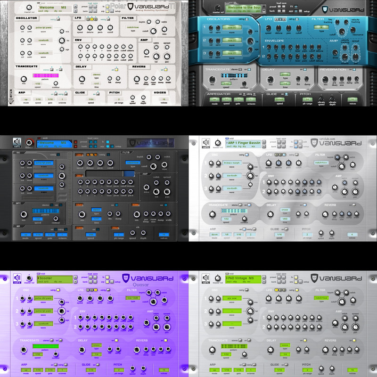Image resolution: width=377 pixels, height=377 pixels.
Task: Click the 'Scooter' preset display in Quasar skin
Action: [x=55, y=279]
